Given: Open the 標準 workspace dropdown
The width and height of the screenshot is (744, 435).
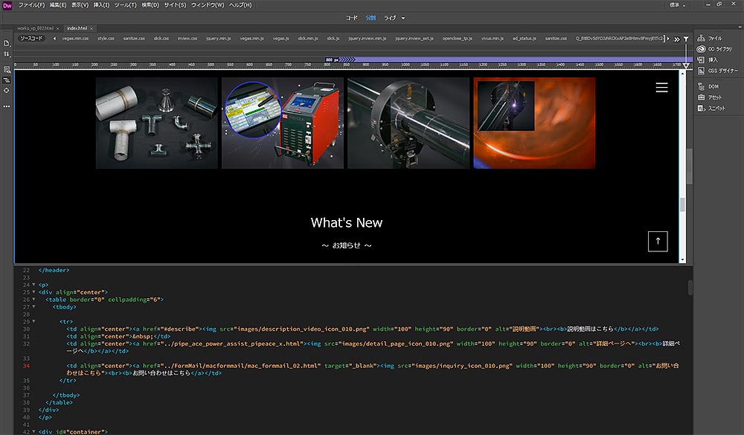Looking at the screenshot, I should pyautogui.click(x=678, y=4).
